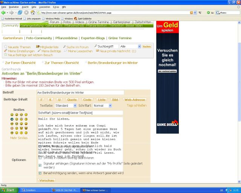Insert the first smiley in Smilies panel
The width and height of the screenshot is (241, 193).
[12, 115]
